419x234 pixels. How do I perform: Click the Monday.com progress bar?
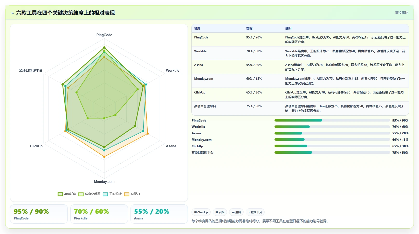tap(332, 140)
